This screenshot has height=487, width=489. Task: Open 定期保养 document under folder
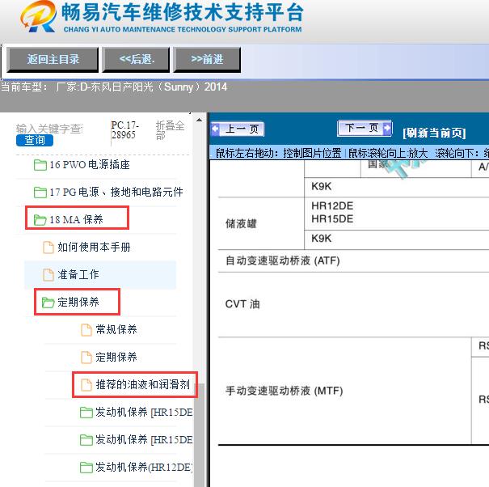click(x=116, y=357)
